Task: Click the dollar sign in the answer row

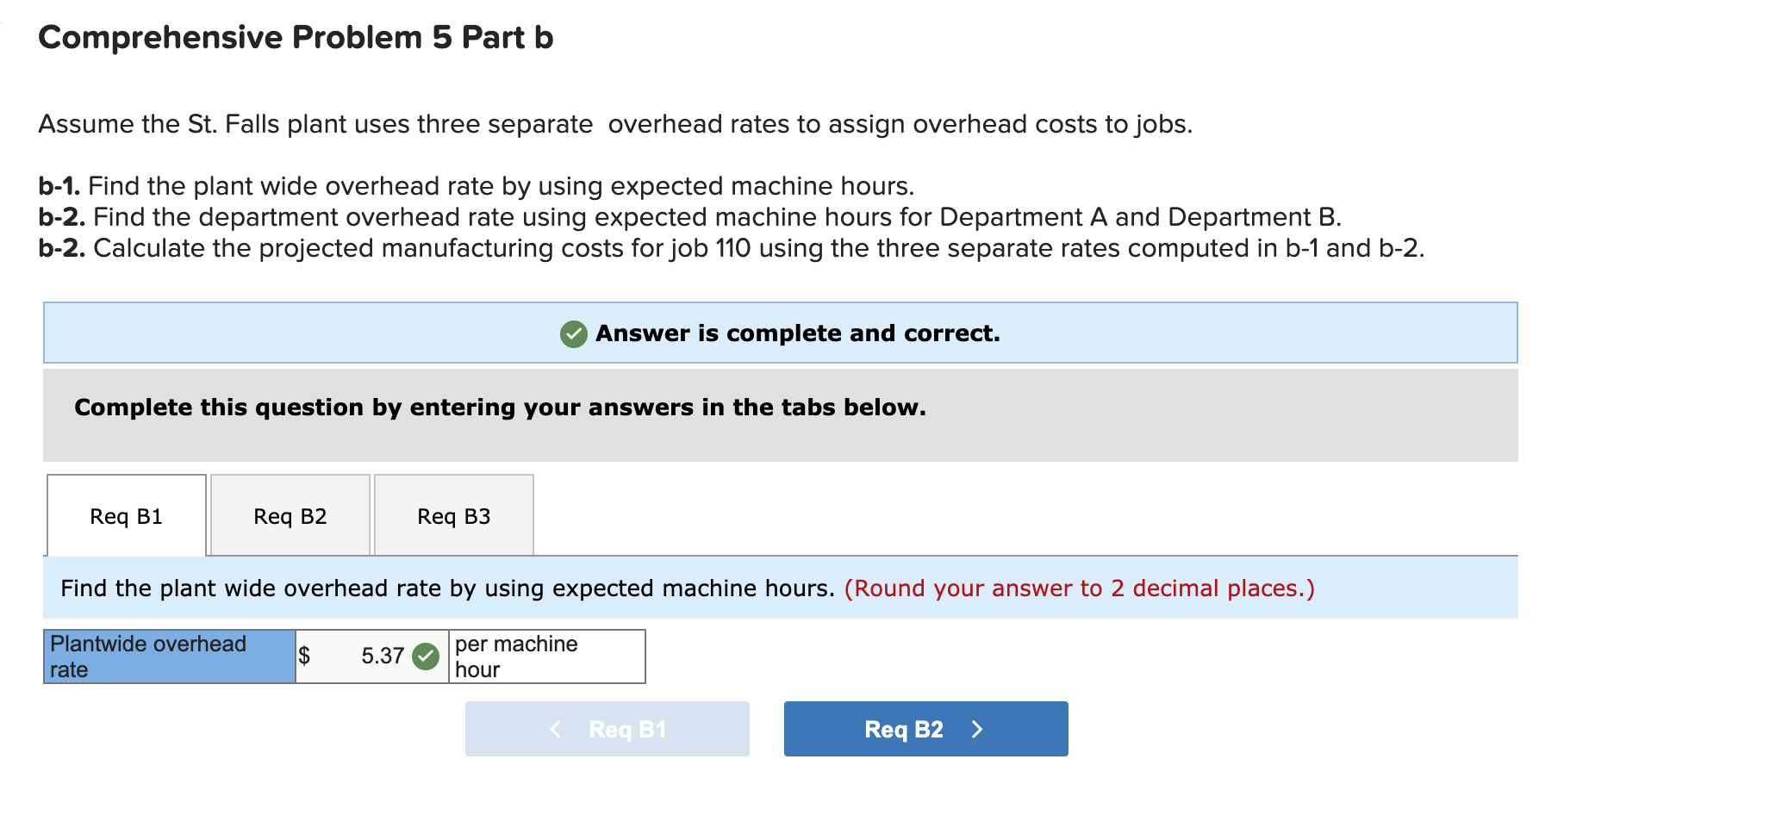Action: pos(305,656)
